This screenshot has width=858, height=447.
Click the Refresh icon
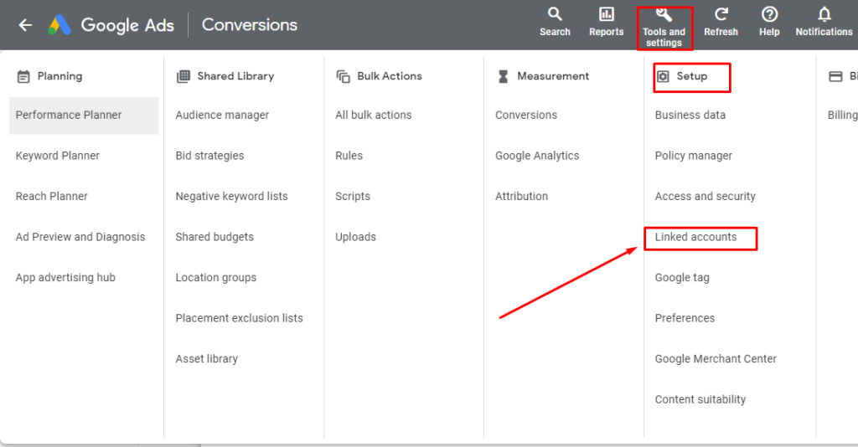(721, 14)
